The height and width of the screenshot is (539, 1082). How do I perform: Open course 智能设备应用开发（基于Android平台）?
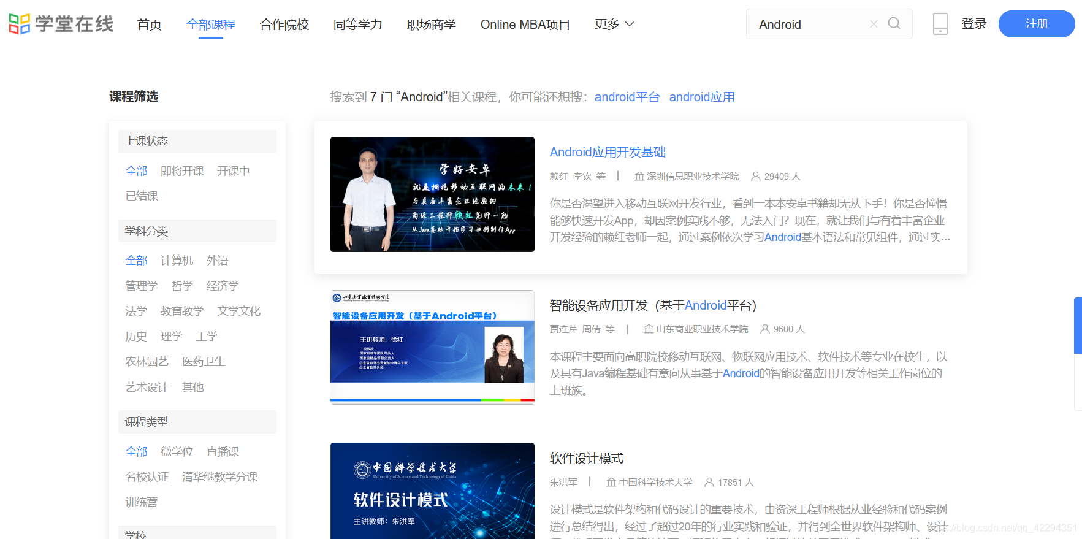pos(653,305)
